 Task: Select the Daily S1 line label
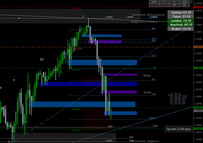[x=76, y=70]
